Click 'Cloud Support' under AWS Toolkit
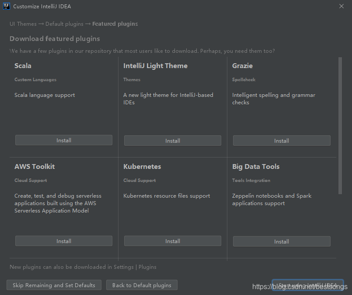 pyautogui.click(x=31, y=180)
